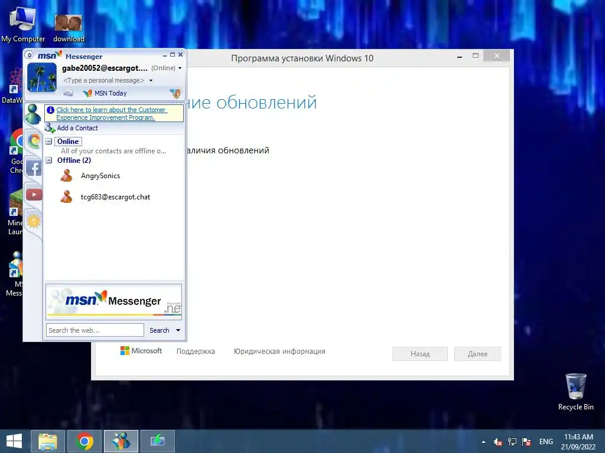Select the AngrySonics contact
The image size is (605, 453).
click(x=100, y=176)
